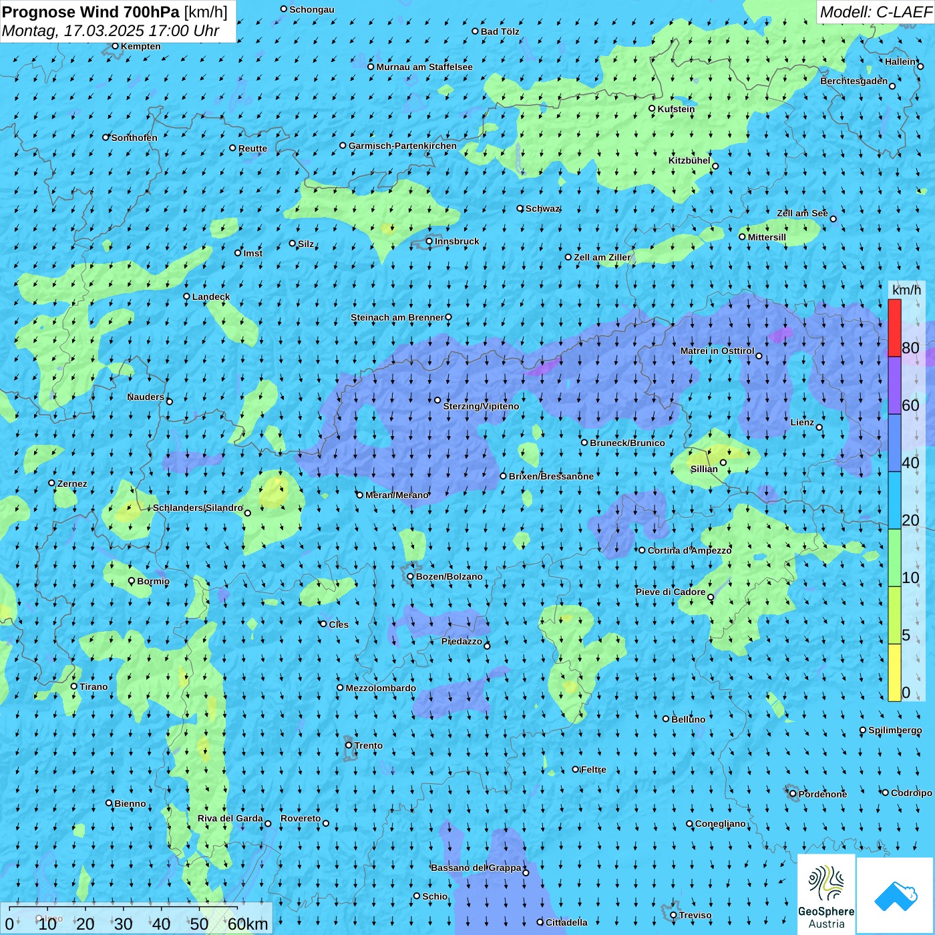
Task: Click the Bormio location marker
Action: point(132,580)
